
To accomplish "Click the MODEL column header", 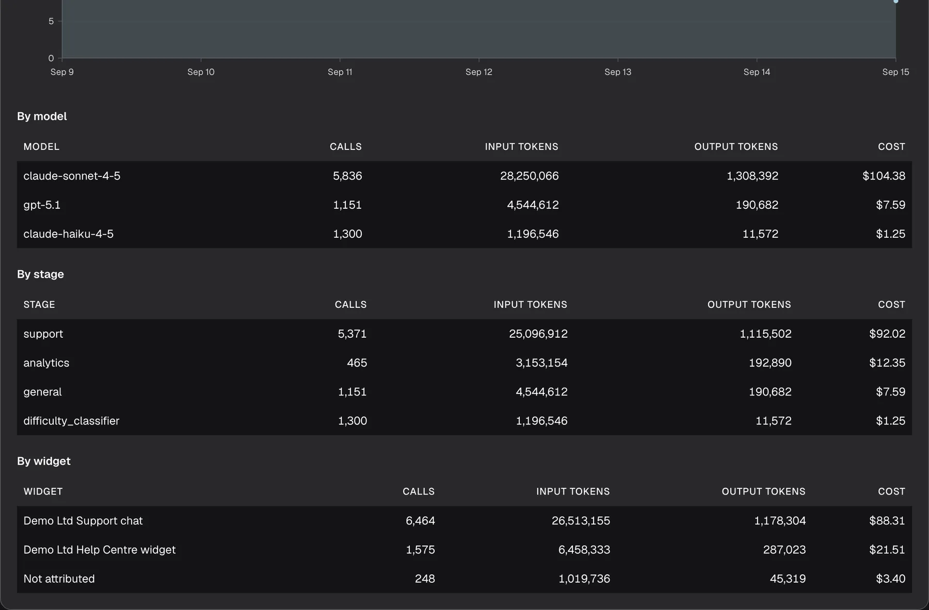I will pyautogui.click(x=41, y=147).
